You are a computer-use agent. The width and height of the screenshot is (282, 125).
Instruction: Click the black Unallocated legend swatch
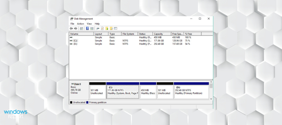(x=71, y=102)
